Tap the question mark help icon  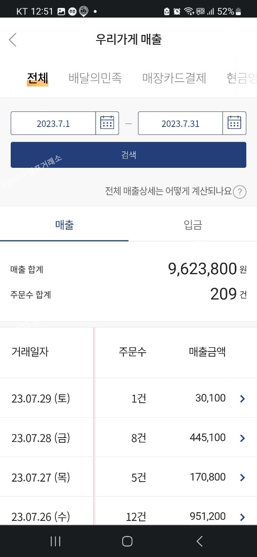point(240,192)
